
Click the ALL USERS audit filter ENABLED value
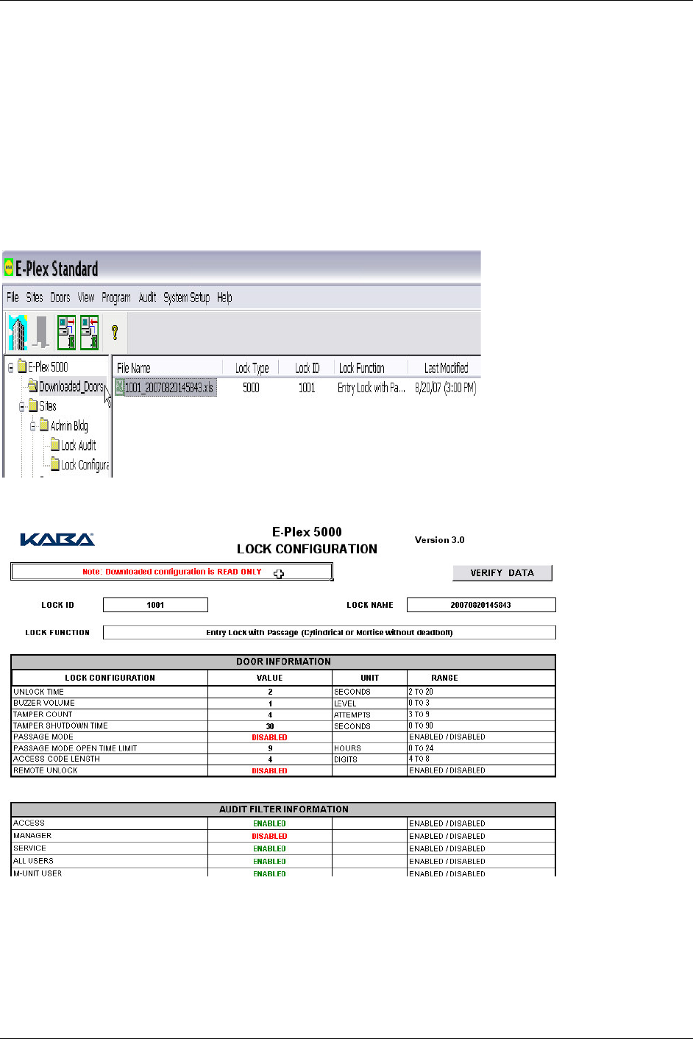click(x=270, y=861)
